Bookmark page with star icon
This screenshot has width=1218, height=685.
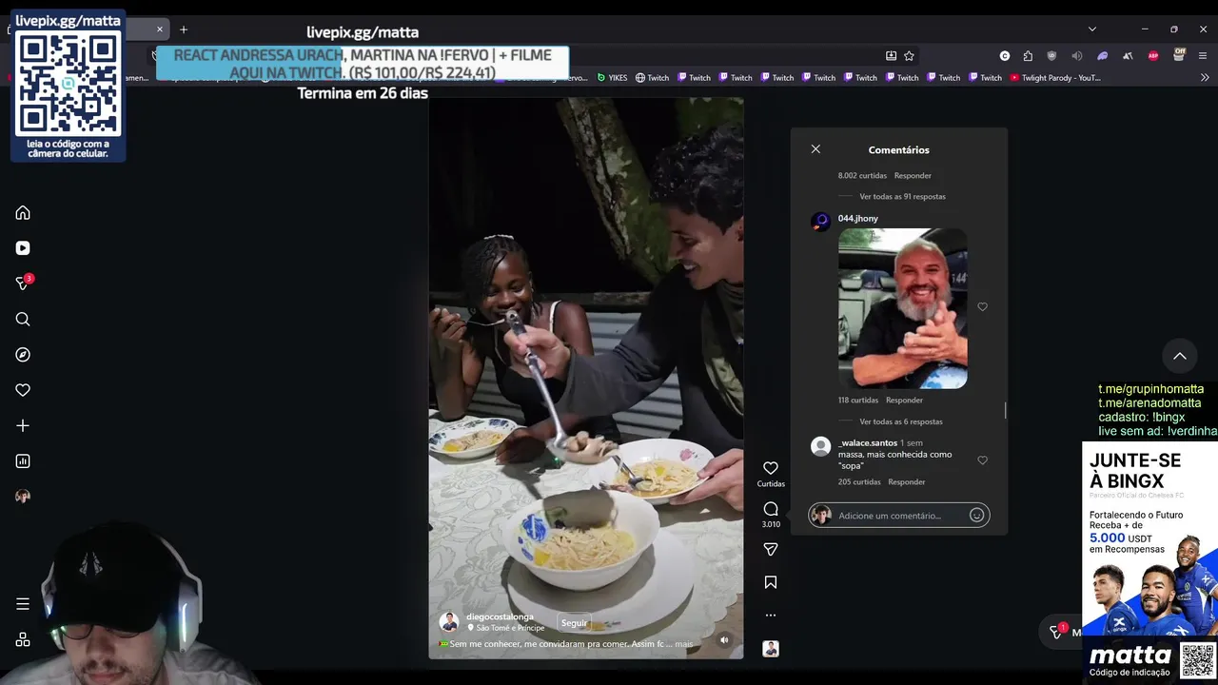click(909, 56)
